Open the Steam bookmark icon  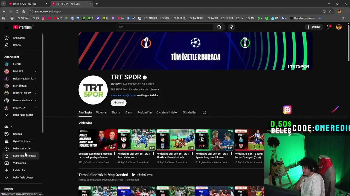[134, 18]
